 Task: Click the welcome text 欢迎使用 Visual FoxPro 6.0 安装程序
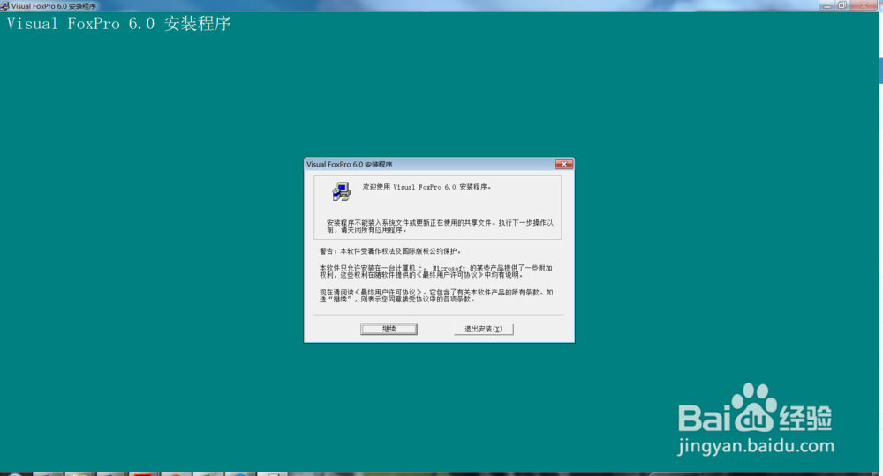(x=426, y=187)
